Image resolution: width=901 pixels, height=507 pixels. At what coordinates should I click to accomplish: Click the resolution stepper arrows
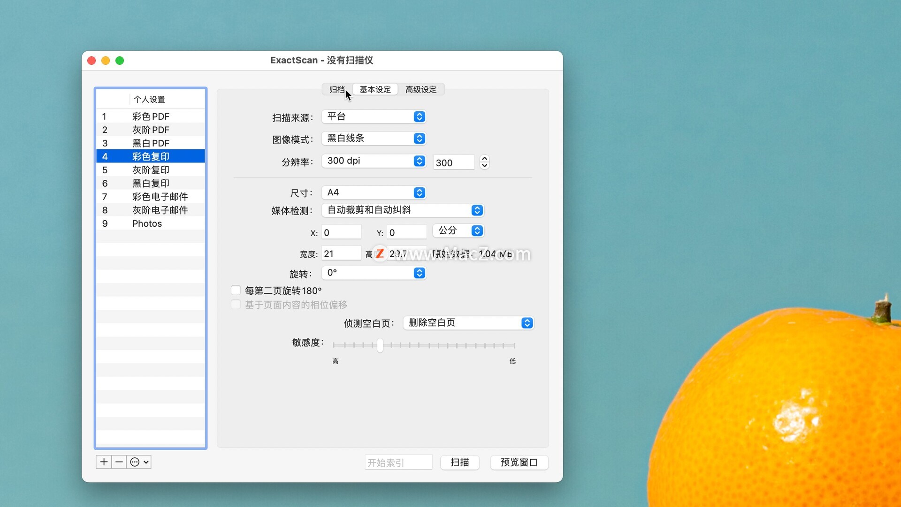point(485,162)
